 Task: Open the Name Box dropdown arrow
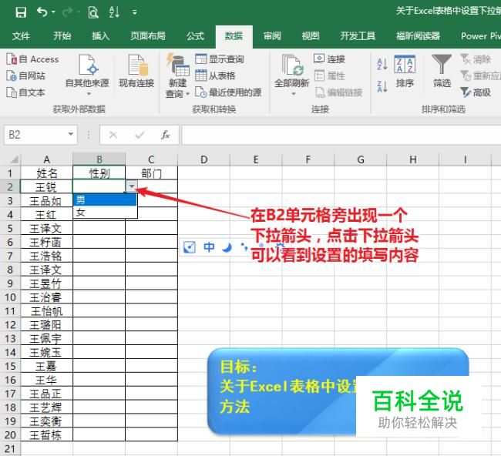(71, 134)
